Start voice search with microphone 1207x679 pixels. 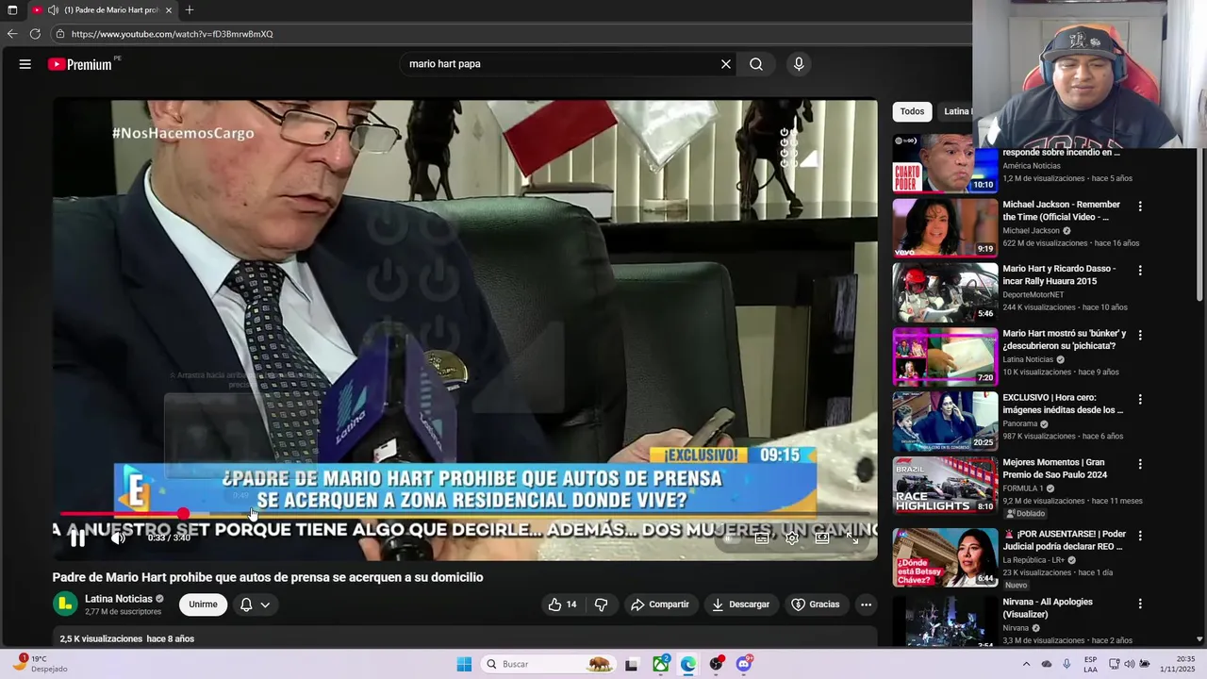[x=799, y=64]
